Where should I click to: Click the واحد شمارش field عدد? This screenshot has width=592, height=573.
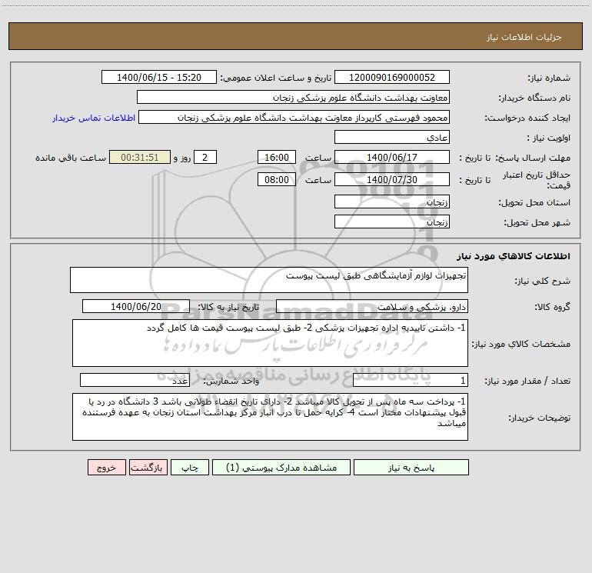click(x=135, y=381)
